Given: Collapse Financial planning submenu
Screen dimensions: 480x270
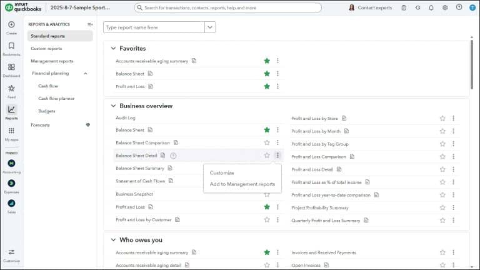Looking at the screenshot, I should [x=86, y=74].
